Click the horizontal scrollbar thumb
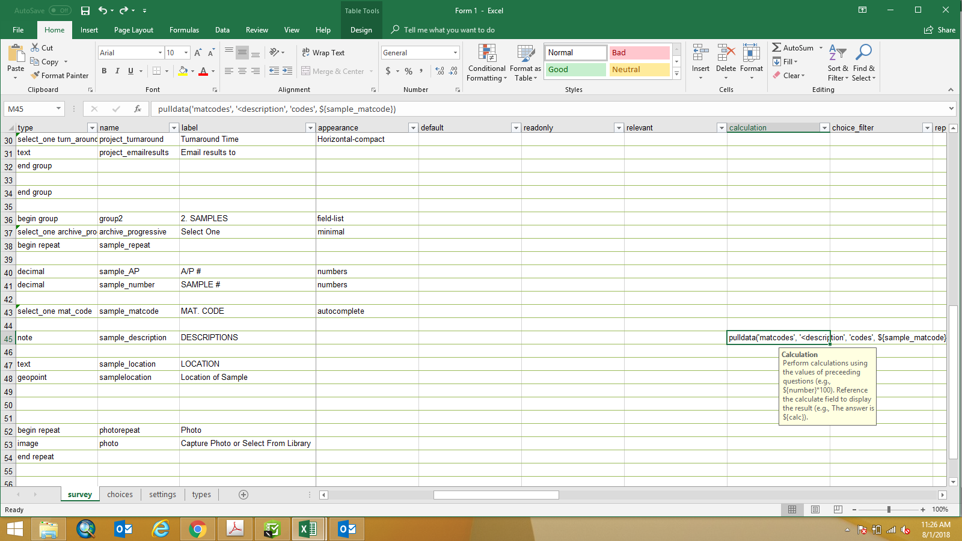962x541 pixels. [496, 495]
